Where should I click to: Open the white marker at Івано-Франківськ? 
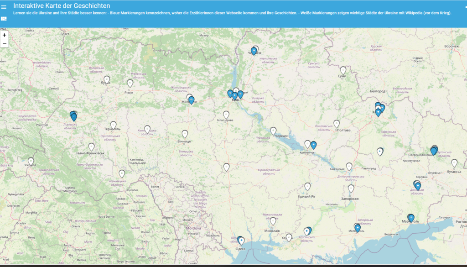click(x=92, y=147)
